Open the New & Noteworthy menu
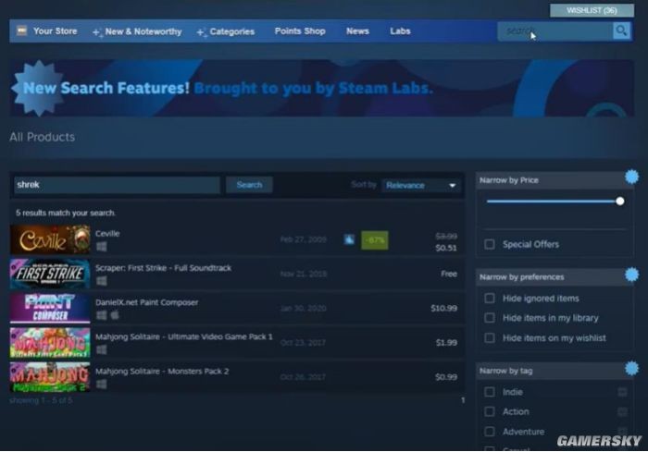 coord(143,31)
